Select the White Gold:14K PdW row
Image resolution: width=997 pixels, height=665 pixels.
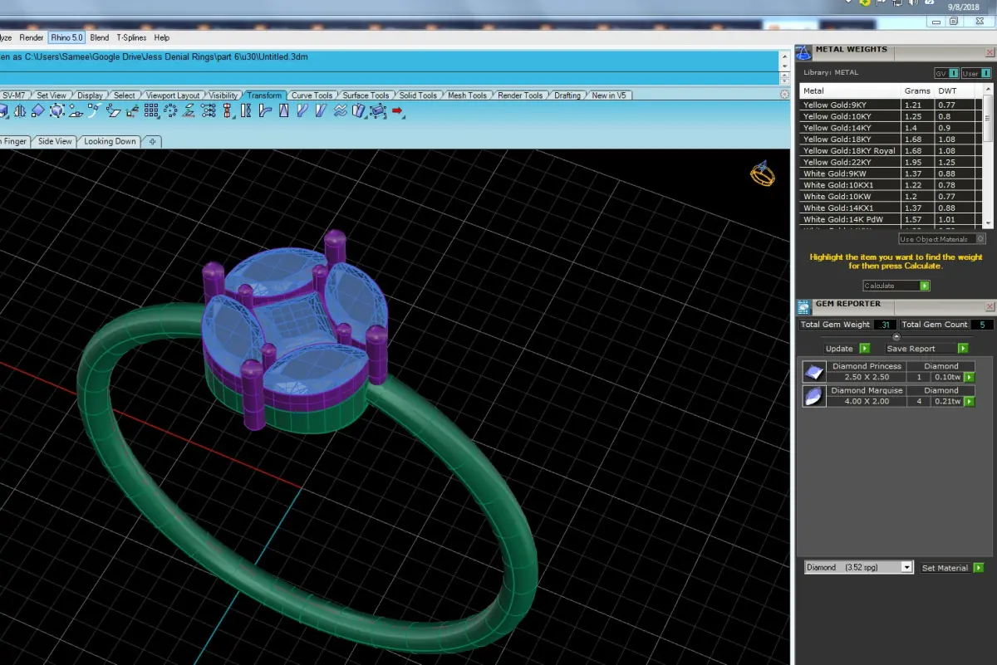click(892, 219)
